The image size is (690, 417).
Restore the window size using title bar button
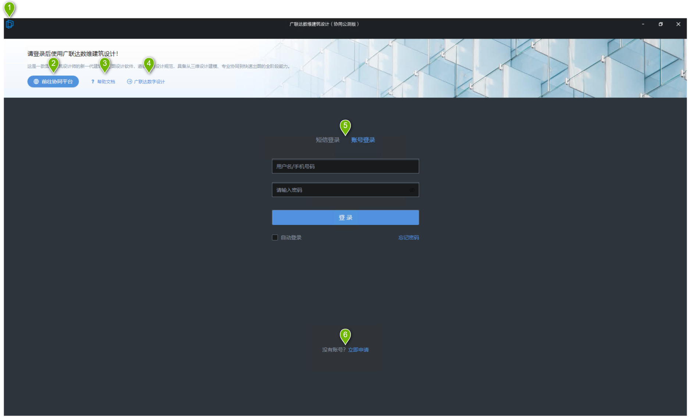click(661, 24)
